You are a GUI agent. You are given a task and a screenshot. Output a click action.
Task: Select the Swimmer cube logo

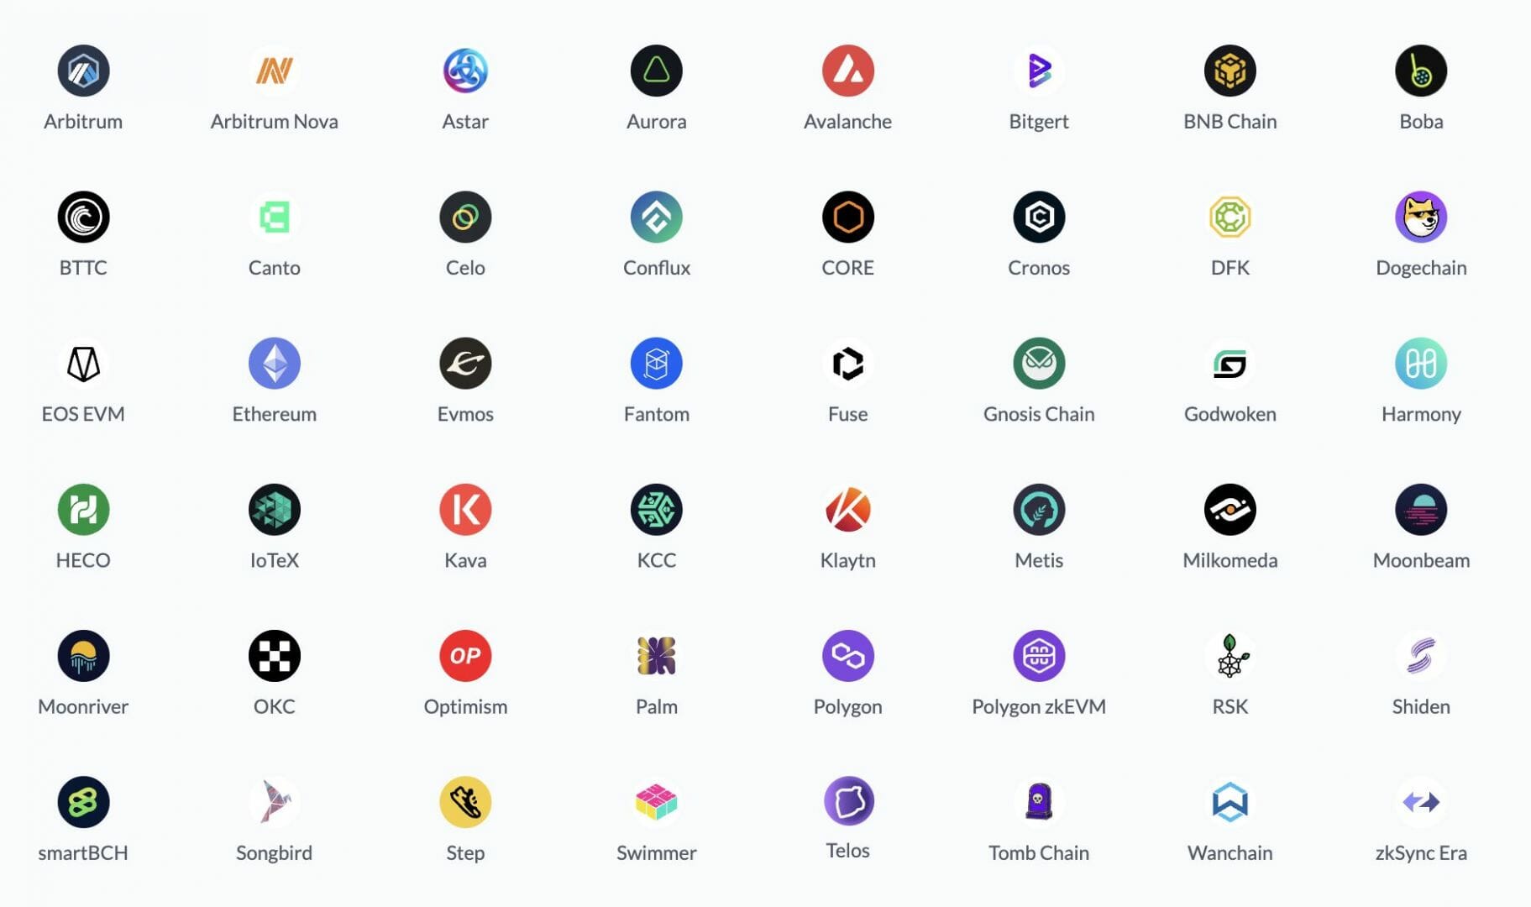657,801
